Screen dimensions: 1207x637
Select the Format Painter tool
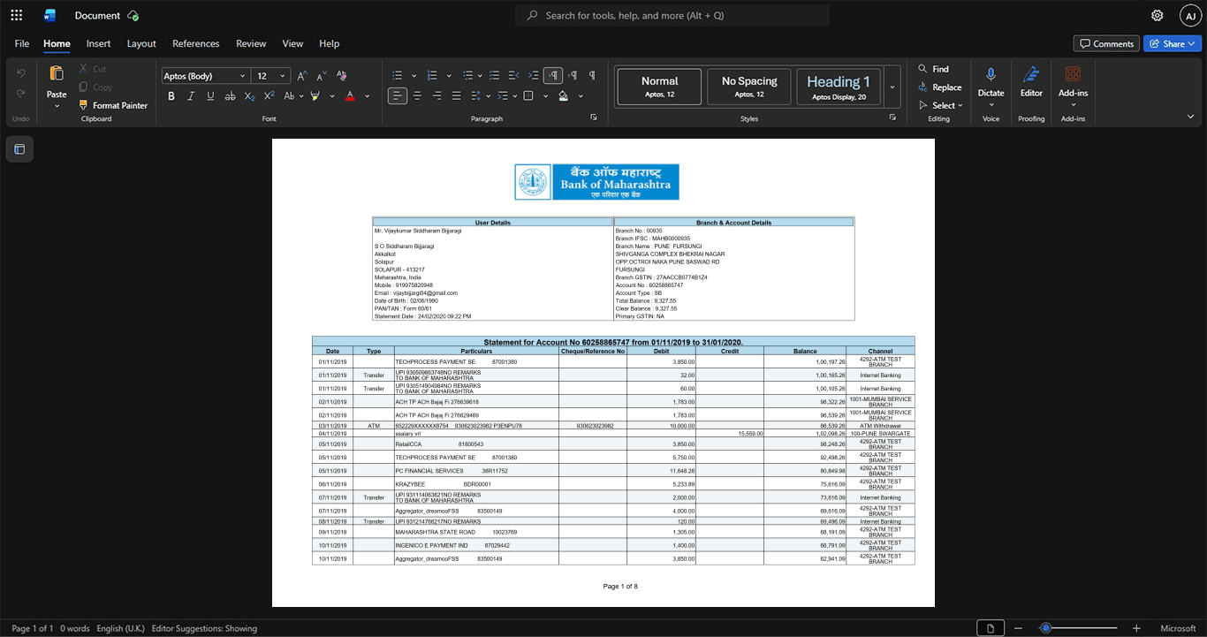(113, 105)
